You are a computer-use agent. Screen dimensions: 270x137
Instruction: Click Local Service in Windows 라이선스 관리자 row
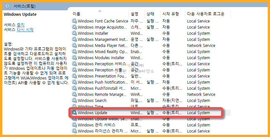pos(198,131)
